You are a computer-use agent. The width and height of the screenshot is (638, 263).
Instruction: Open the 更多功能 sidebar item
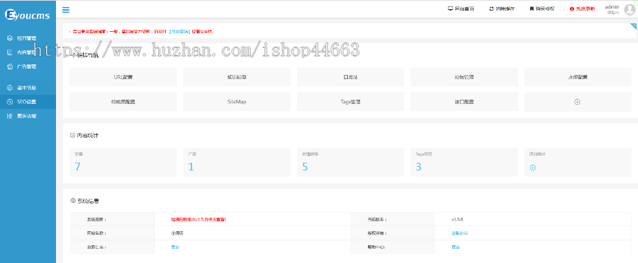point(28,116)
